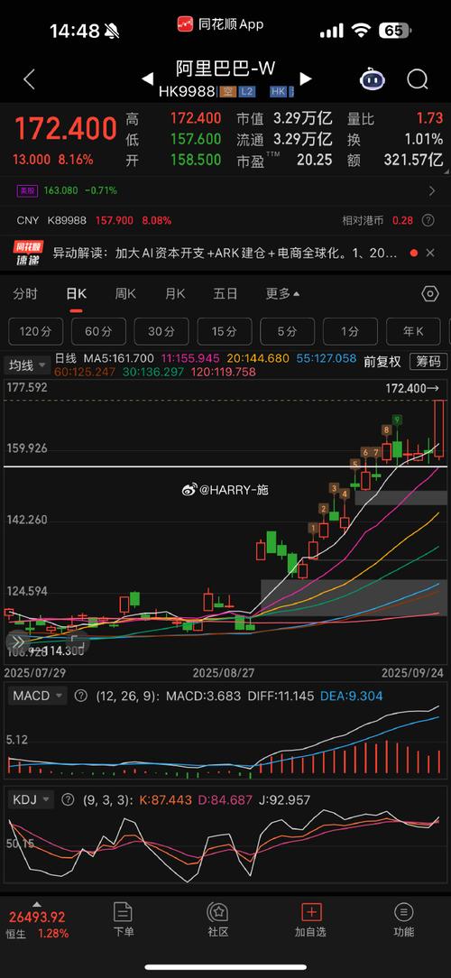Open 均线 indicator dropdown
The width and height of the screenshot is (451, 978).
[27, 365]
